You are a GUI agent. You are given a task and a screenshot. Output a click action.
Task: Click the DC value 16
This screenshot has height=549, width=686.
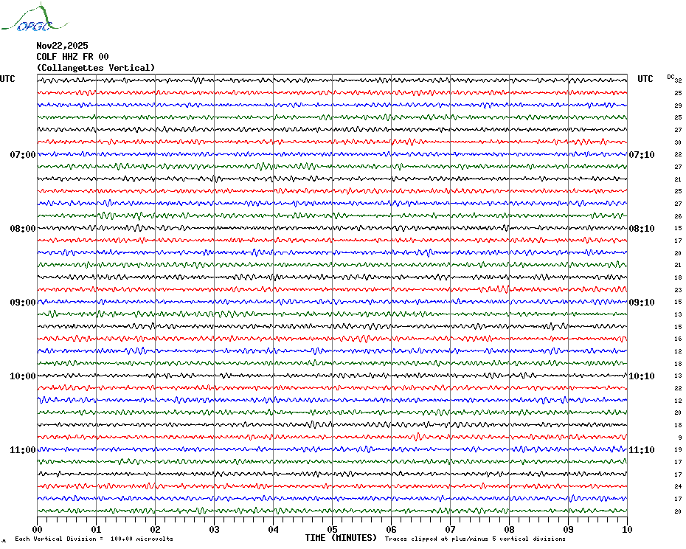click(x=678, y=339)
